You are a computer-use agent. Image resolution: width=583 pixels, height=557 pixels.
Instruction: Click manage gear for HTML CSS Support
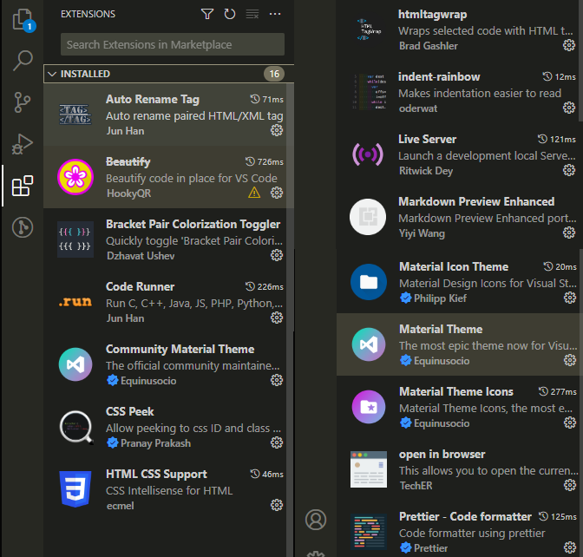277,505
